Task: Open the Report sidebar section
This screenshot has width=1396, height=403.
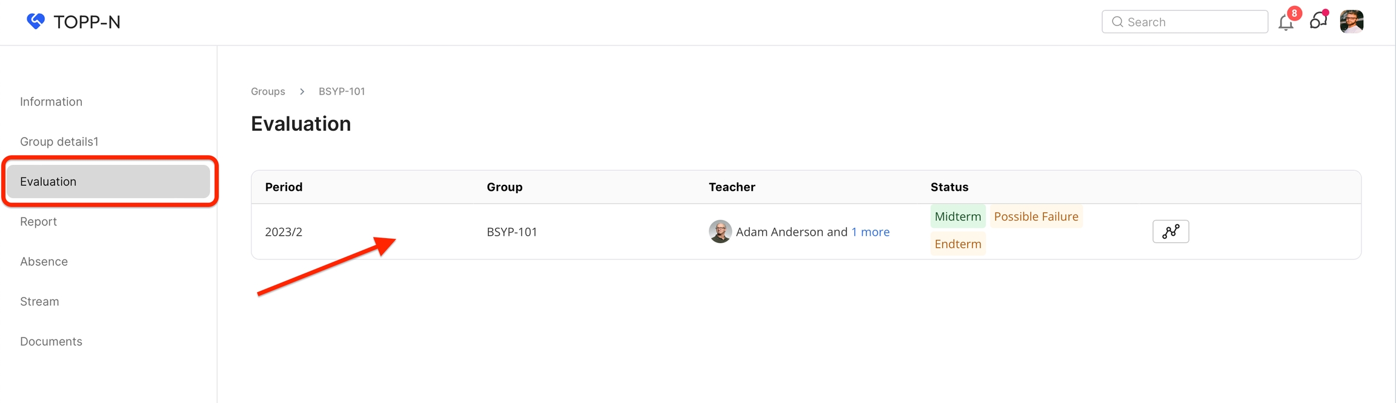Action: (38, 222)
